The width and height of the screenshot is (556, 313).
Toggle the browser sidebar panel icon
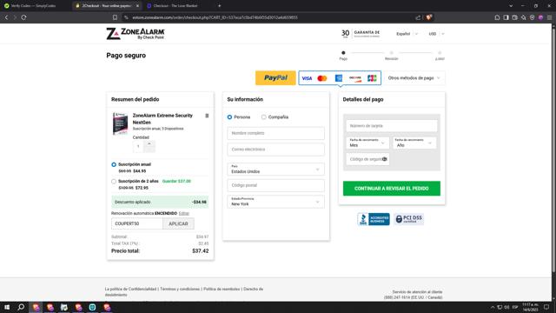coord(506,17)
